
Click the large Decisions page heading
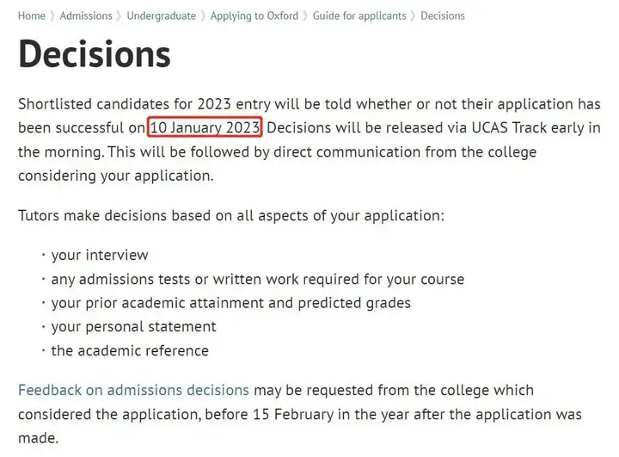[x=95, y=54]
